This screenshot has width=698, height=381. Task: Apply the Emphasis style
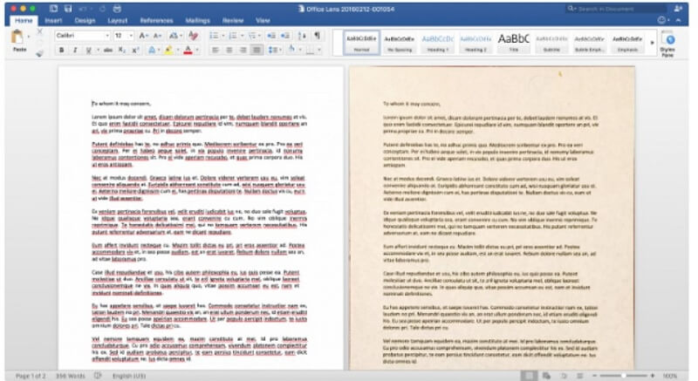point(627,43)
